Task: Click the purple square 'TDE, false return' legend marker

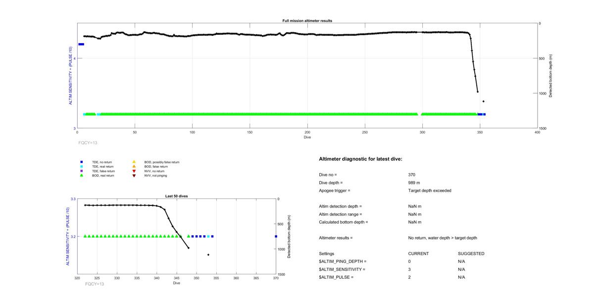Action: pyautogui.click(x=82, y=171)
